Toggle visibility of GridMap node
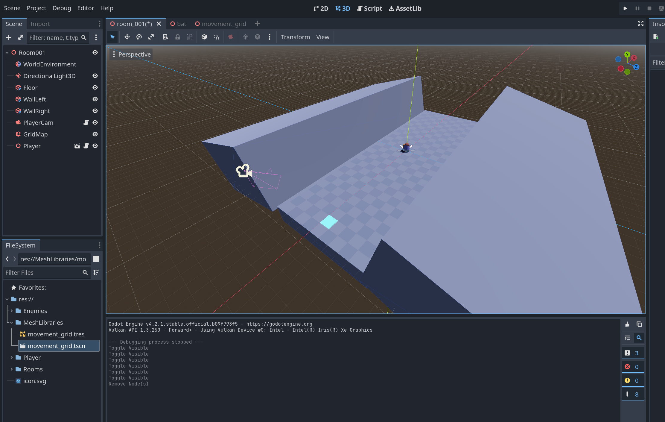Screen dimensions: 665x422 tap(95, 134)
